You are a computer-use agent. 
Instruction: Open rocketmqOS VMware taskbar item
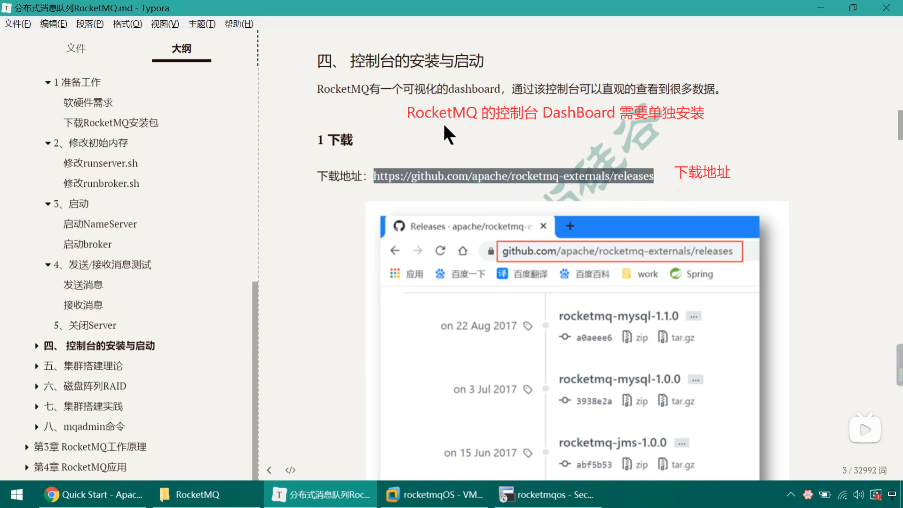(435, 494)
